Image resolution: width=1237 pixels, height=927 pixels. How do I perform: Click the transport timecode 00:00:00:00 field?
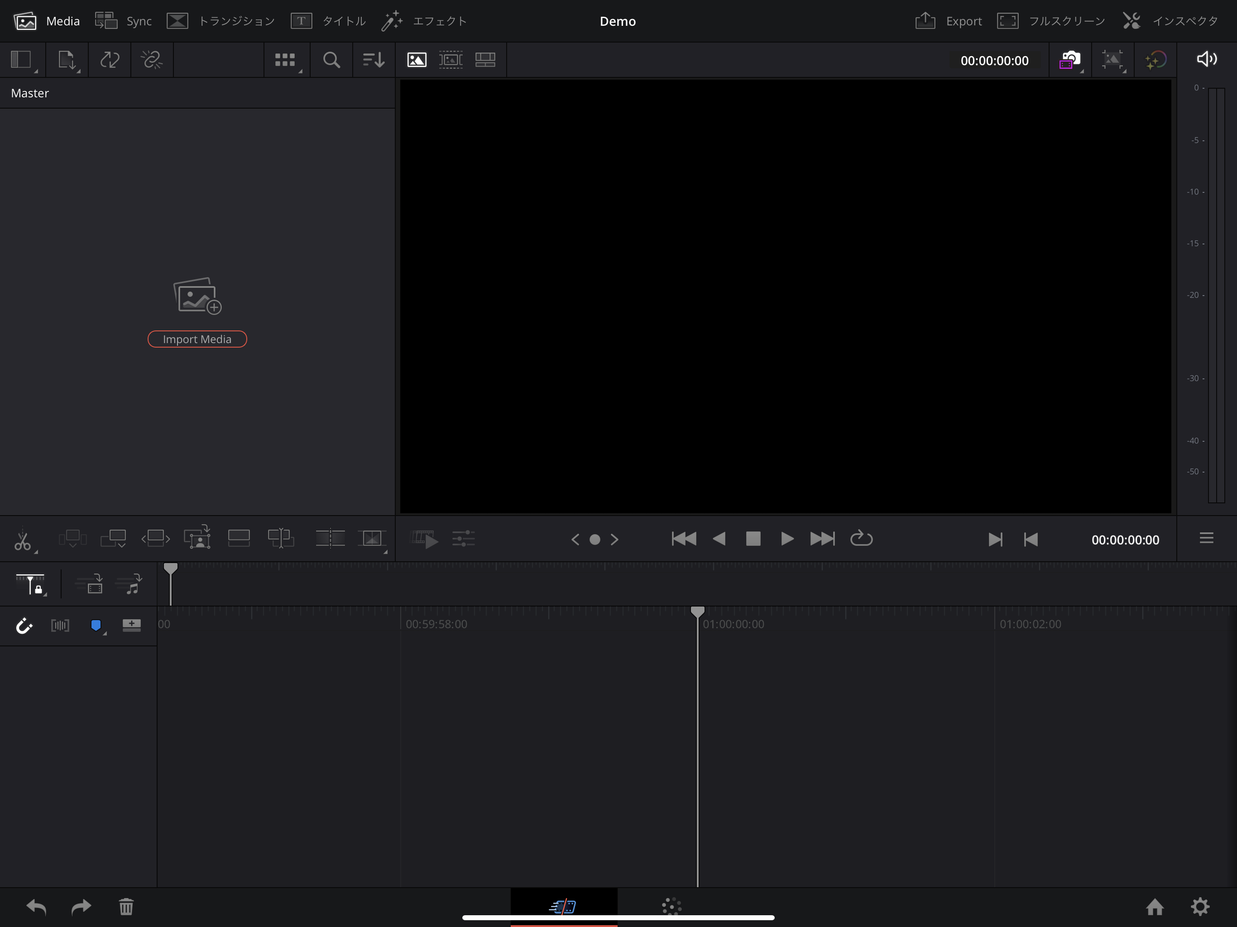[x=1125, y=540]
